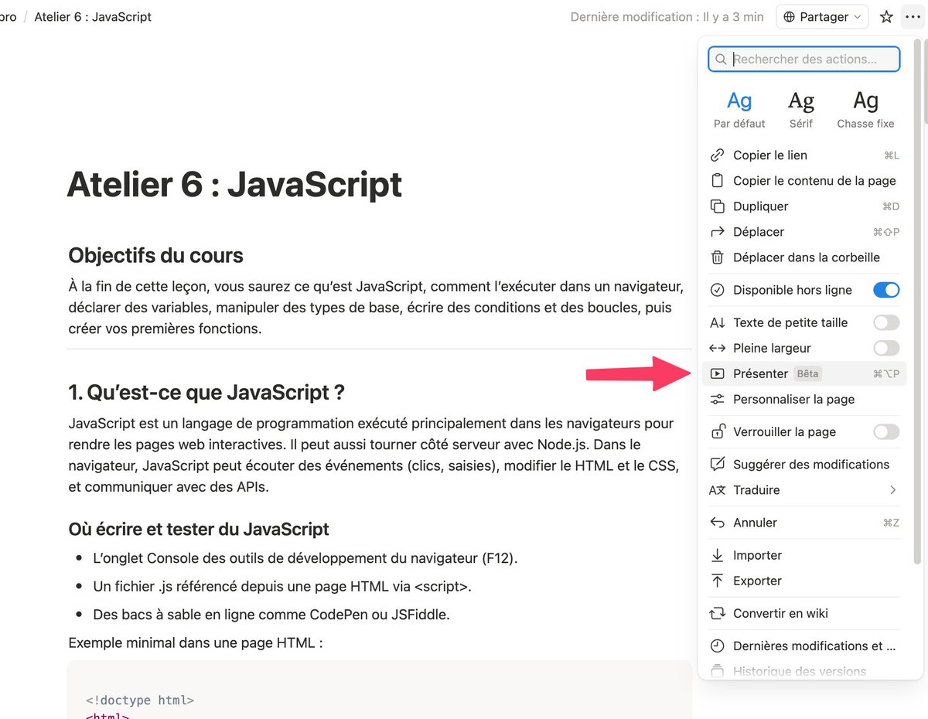Choose Copier le contenu de la page
Screen dimensions: 928x719
coord(804,181)
